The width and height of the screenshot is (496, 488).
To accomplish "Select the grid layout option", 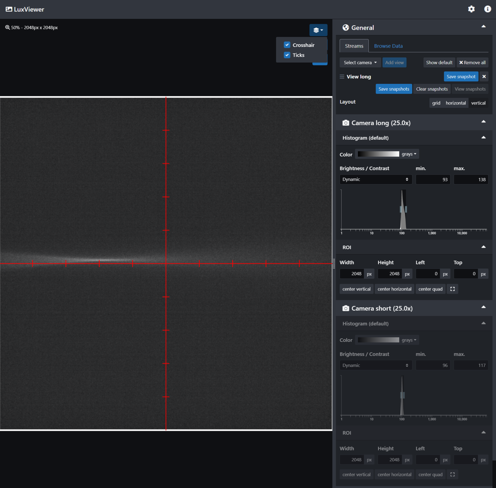I will 436,103.
